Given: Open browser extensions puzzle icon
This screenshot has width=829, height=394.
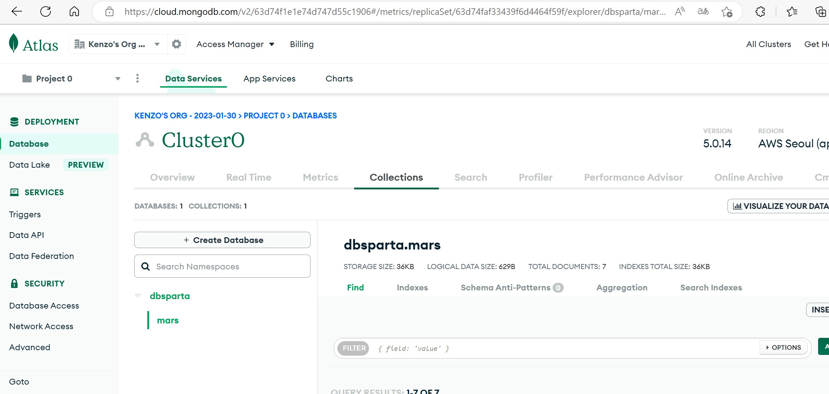Looking at the screenshot, I should pos(760,12).
